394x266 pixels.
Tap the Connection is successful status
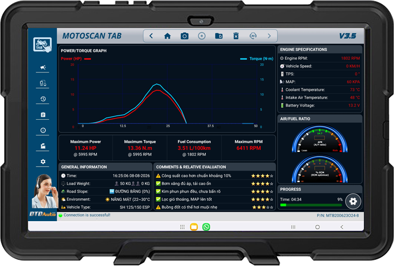coord(87,215)
